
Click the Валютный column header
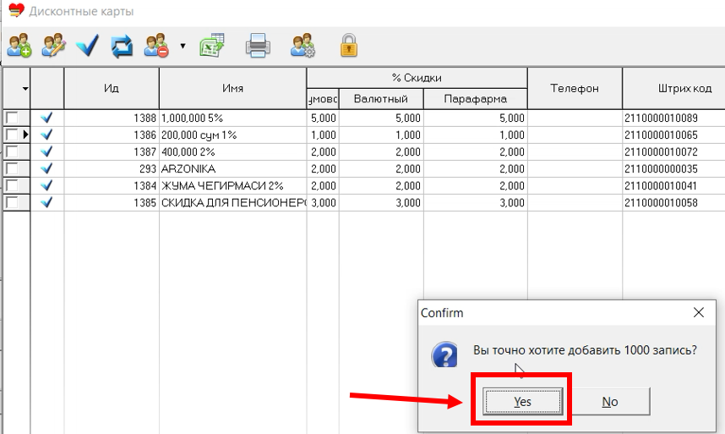coord(381,98)
